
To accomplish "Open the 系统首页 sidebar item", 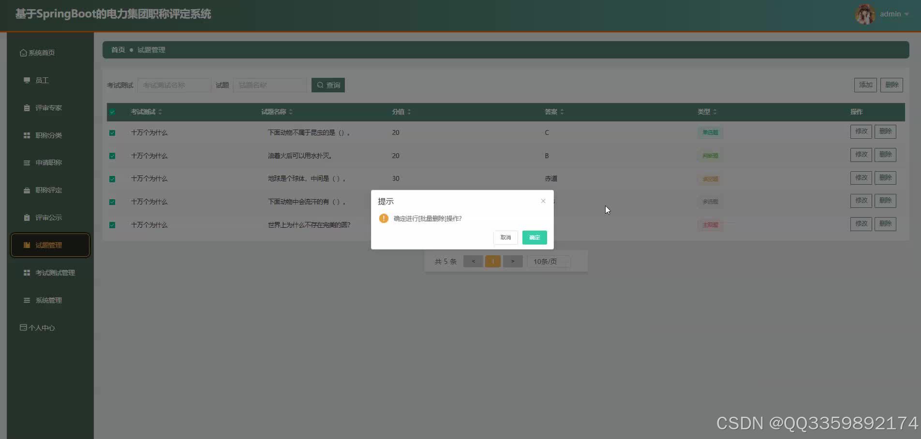I will [41, 52].
